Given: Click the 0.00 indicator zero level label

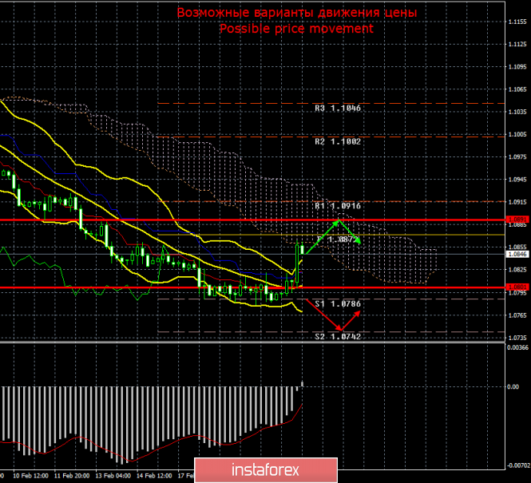Looking at the screenshot, I should 513,386.
